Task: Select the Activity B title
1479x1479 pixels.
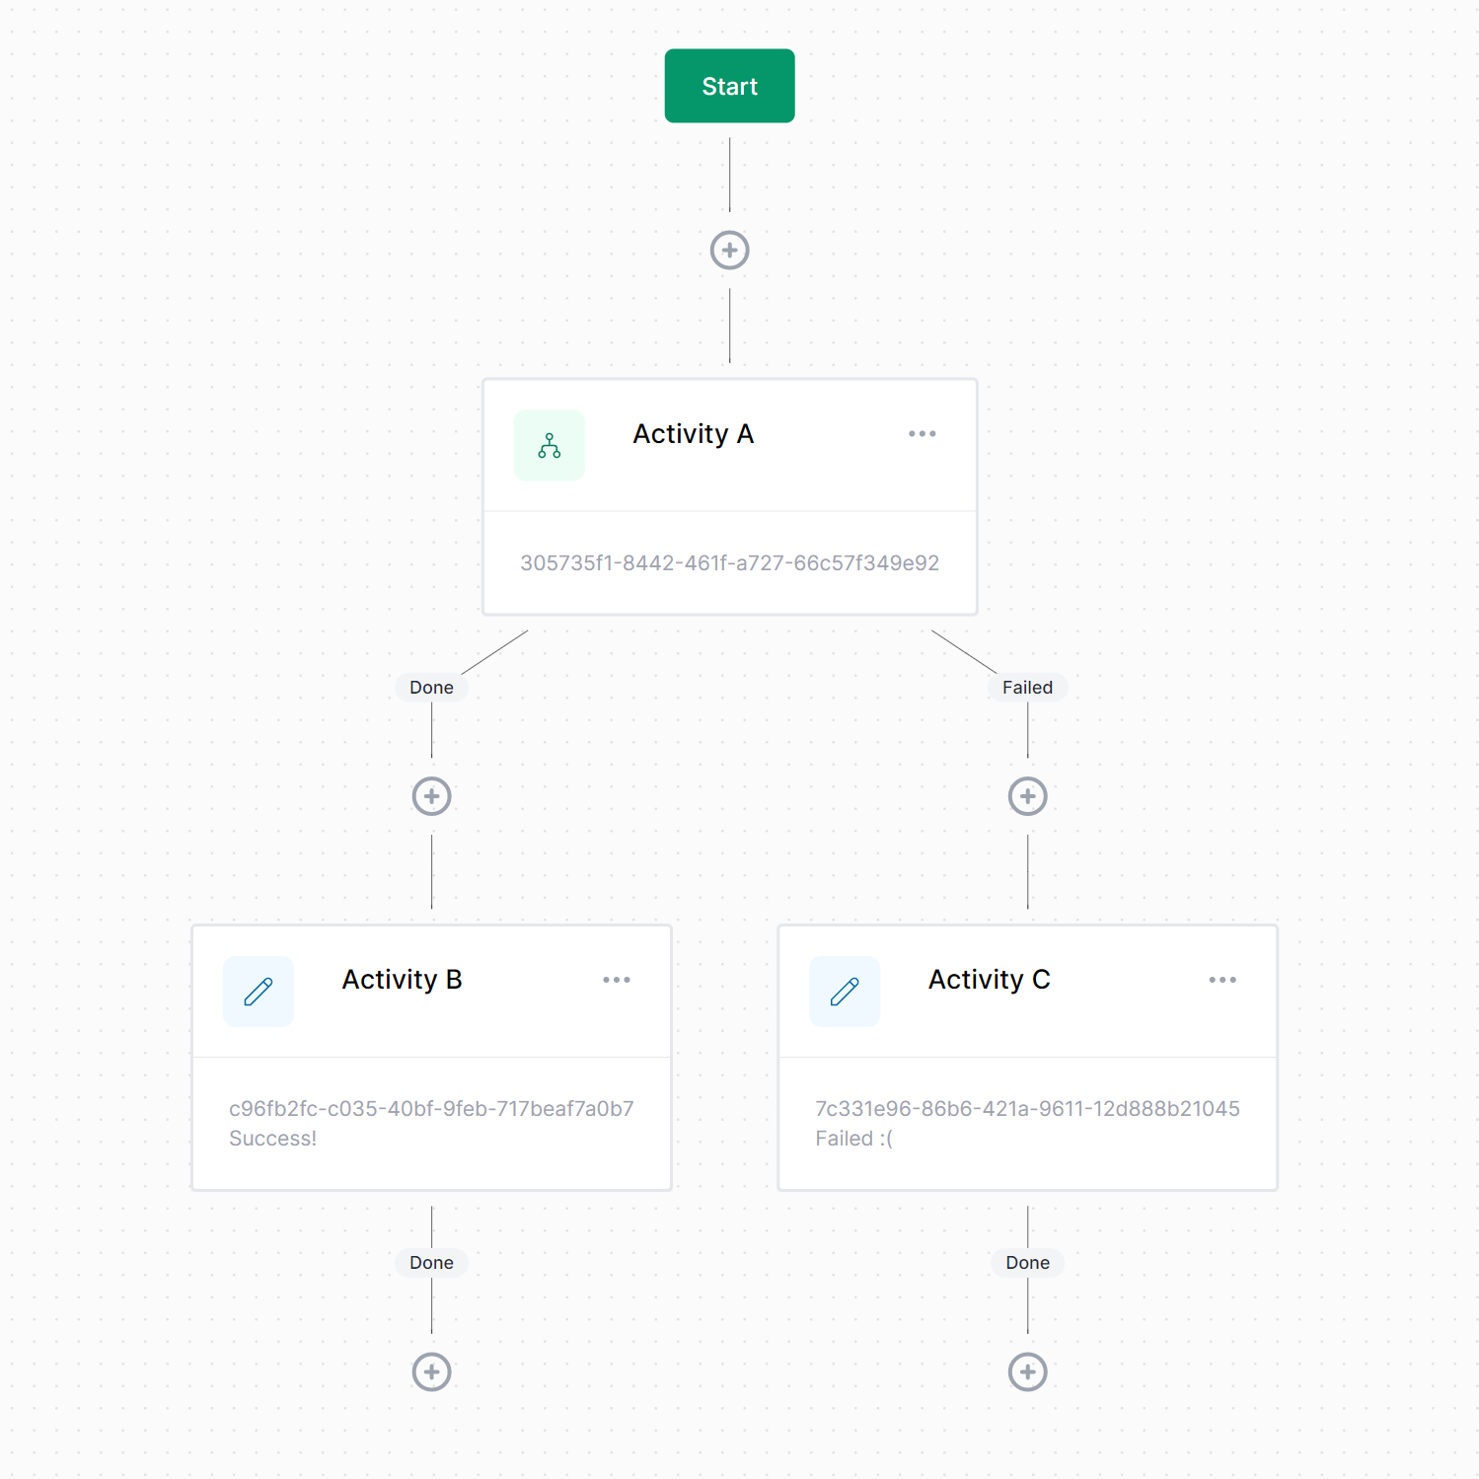Action: tap(402, 979)
